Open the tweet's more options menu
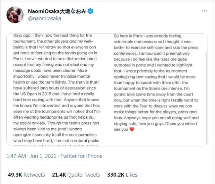This screenshot has height=184, width=215. [204, 11]
